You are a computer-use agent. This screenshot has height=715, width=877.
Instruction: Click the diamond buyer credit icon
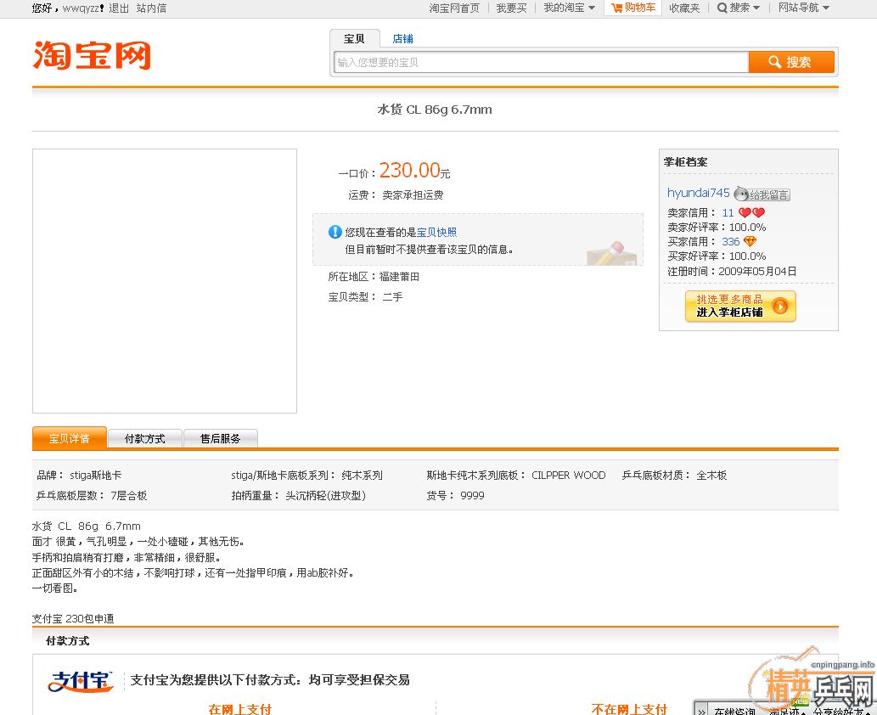(x=750, y=242)
